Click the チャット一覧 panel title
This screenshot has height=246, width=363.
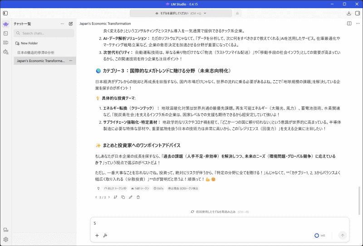[22, 24]
